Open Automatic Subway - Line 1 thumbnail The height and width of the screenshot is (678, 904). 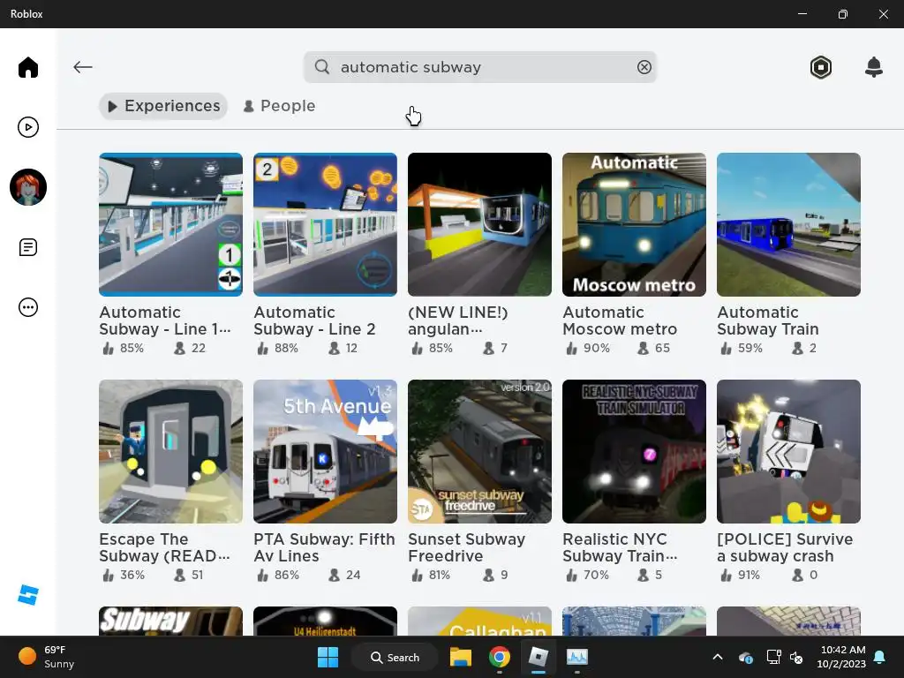(x=170, y=224)
